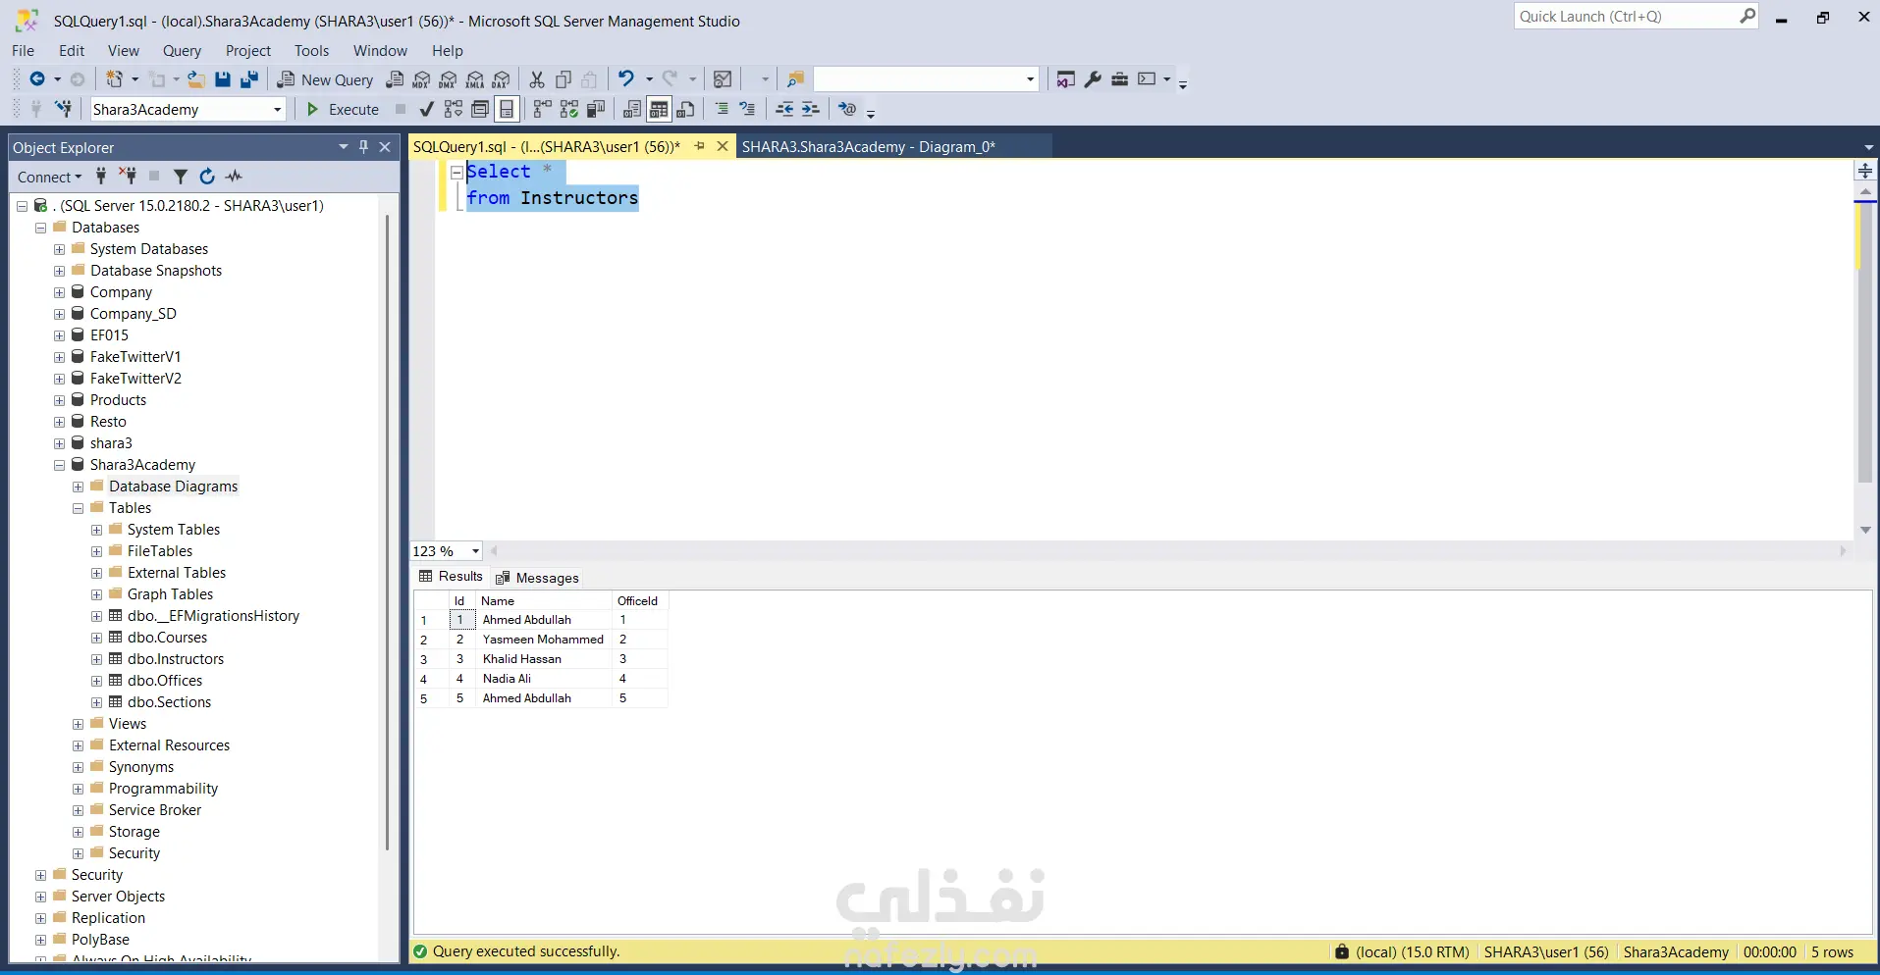Click the Open File folder icon

[196, 79]
